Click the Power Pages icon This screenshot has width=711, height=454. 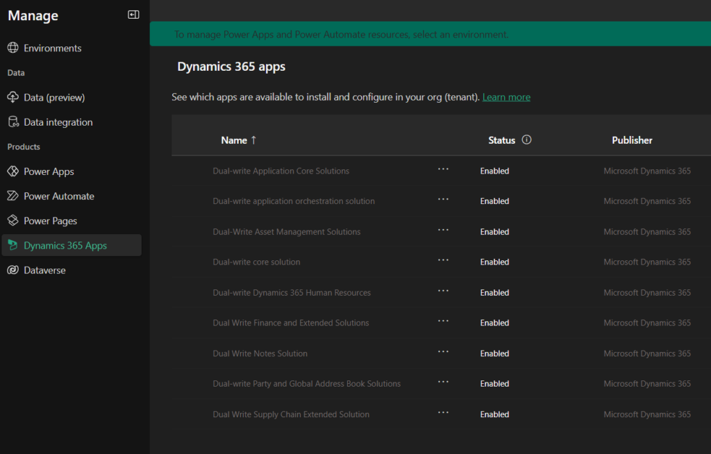coord(12,221)
